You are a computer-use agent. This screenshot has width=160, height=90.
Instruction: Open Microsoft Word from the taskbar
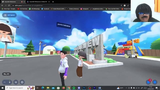[100, 88]
